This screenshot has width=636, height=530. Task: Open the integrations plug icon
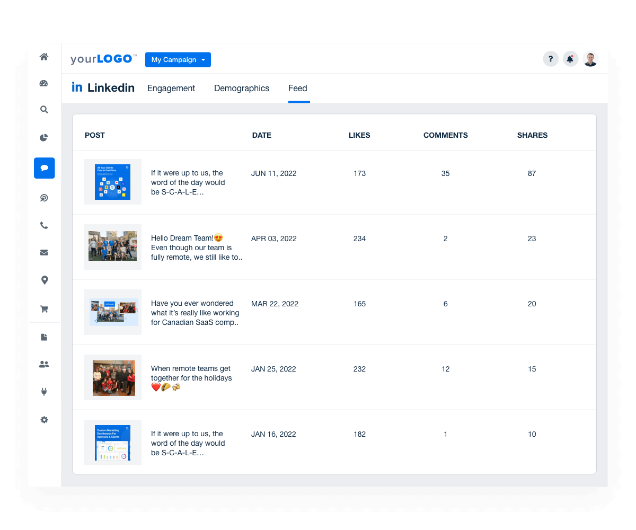click(x=44, y=392)
